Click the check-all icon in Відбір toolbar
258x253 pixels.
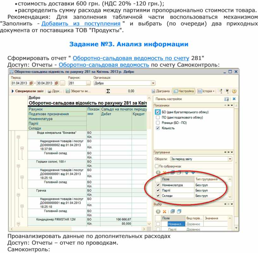coord(172,212)
